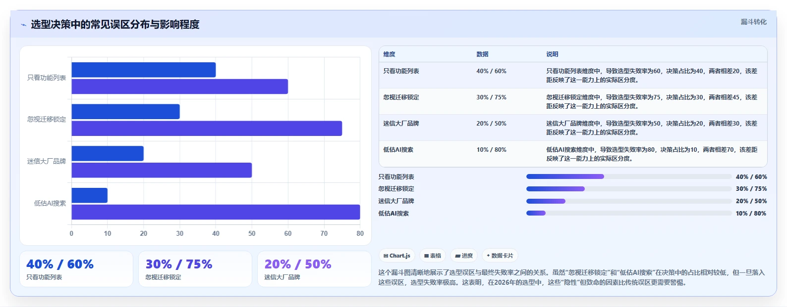787x307 pixels.
Task: Click the table value 40% / 60%
Action: pos(491,71)
